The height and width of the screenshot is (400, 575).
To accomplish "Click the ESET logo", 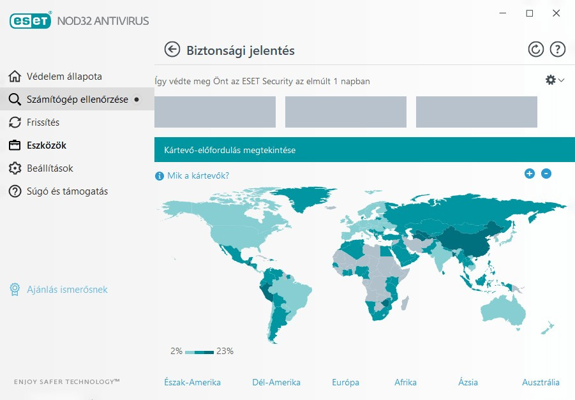I will coord(30,20).
